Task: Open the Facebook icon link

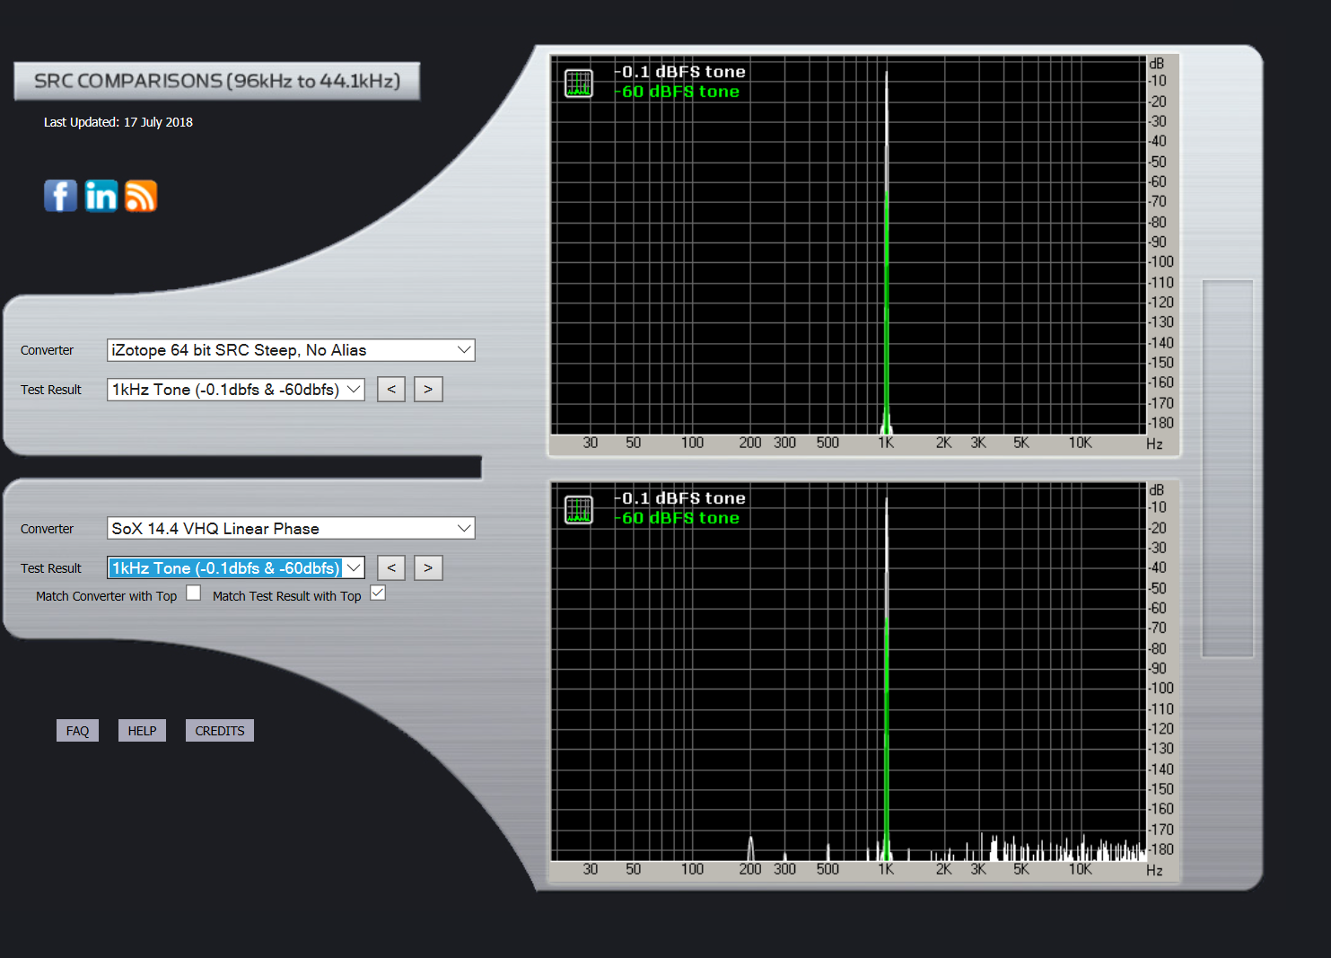Action: [60, 196]
